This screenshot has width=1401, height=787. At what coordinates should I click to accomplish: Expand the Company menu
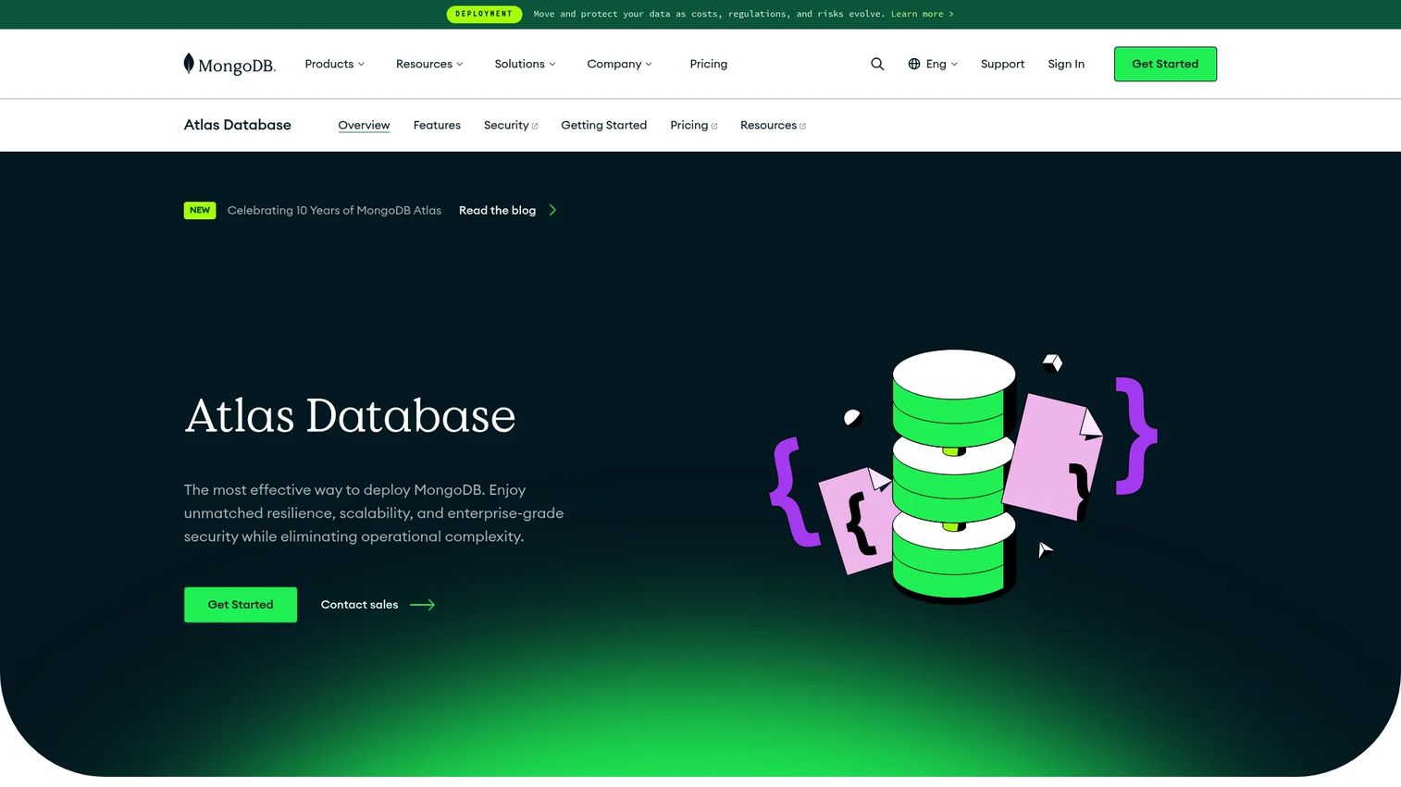point(619,64)
